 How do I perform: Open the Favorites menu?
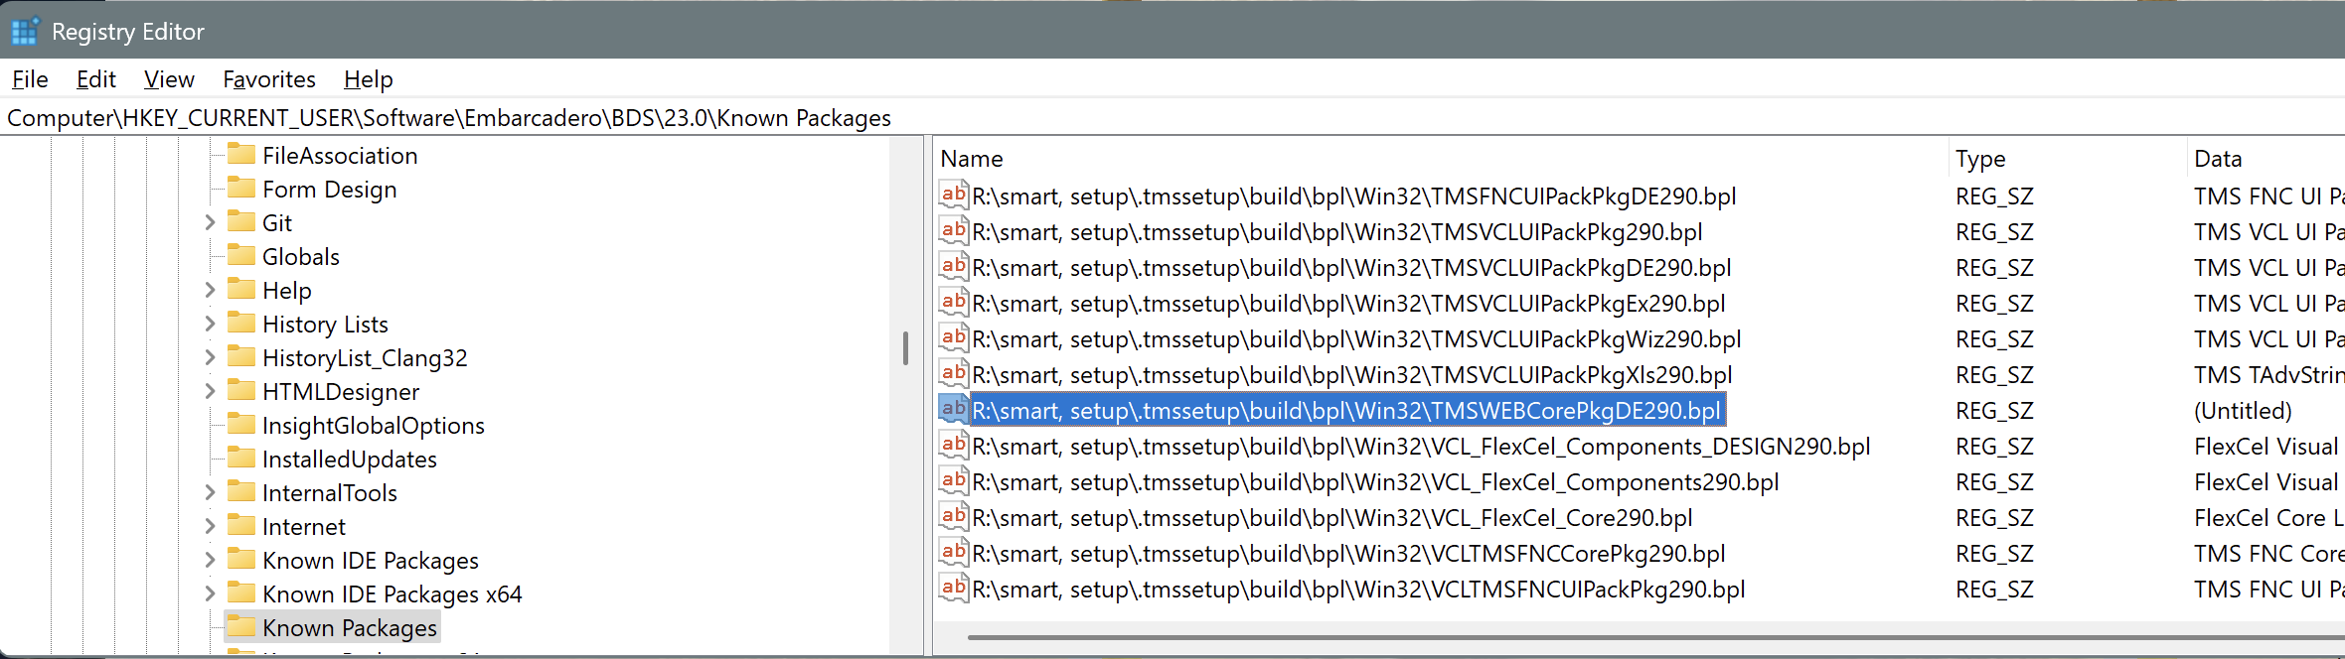(x=269, y=79)
